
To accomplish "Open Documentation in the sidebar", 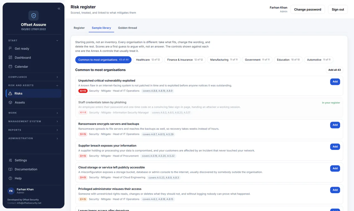I will click(33, 169).
